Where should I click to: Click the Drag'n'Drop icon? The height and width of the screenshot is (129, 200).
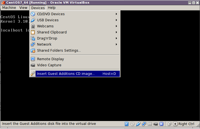point(33,38)
